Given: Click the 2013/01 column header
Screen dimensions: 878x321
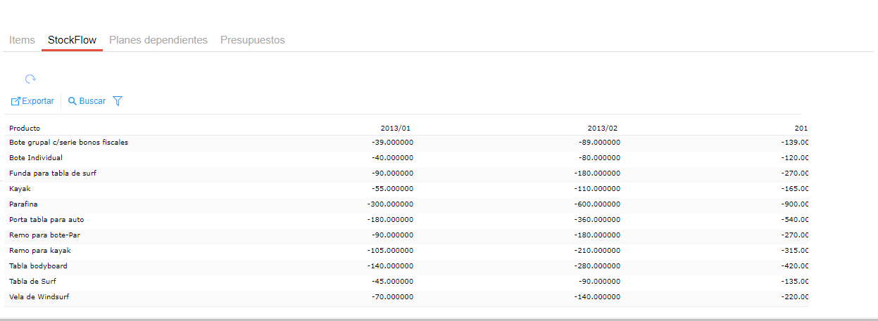Looking at the screenshot, I should tap(395, 128).
